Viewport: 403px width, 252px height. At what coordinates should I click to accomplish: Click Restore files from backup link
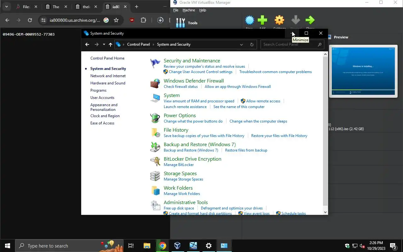pyautogui.click(x=246, y=150)
